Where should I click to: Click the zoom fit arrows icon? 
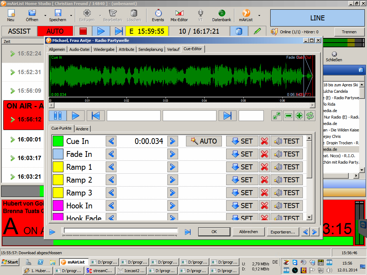point(277,116)
